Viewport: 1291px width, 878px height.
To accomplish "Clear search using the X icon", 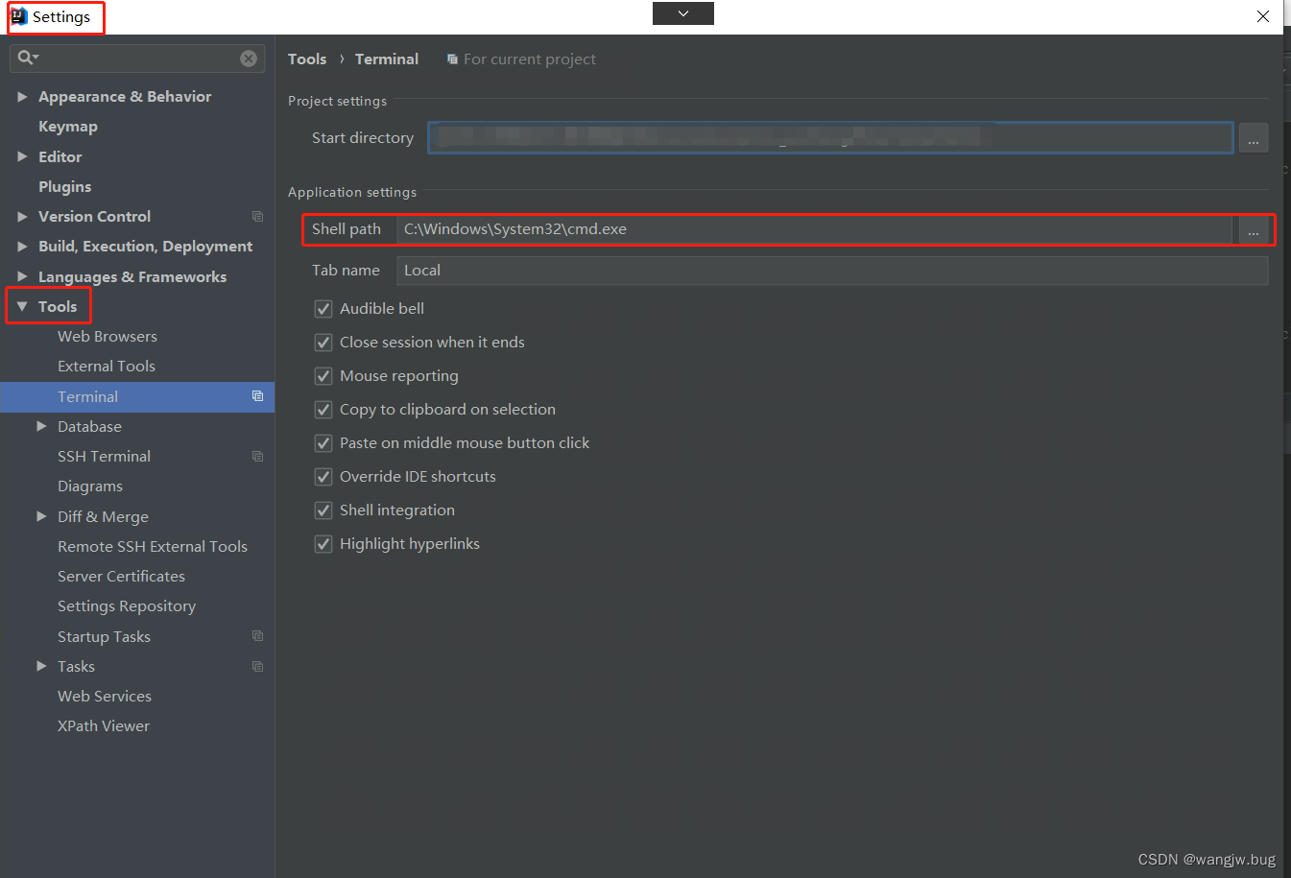I will [x=249, y=59].
